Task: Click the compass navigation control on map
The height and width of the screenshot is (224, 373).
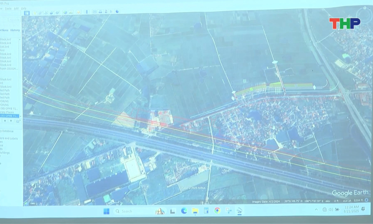Action: coord(364,15)
